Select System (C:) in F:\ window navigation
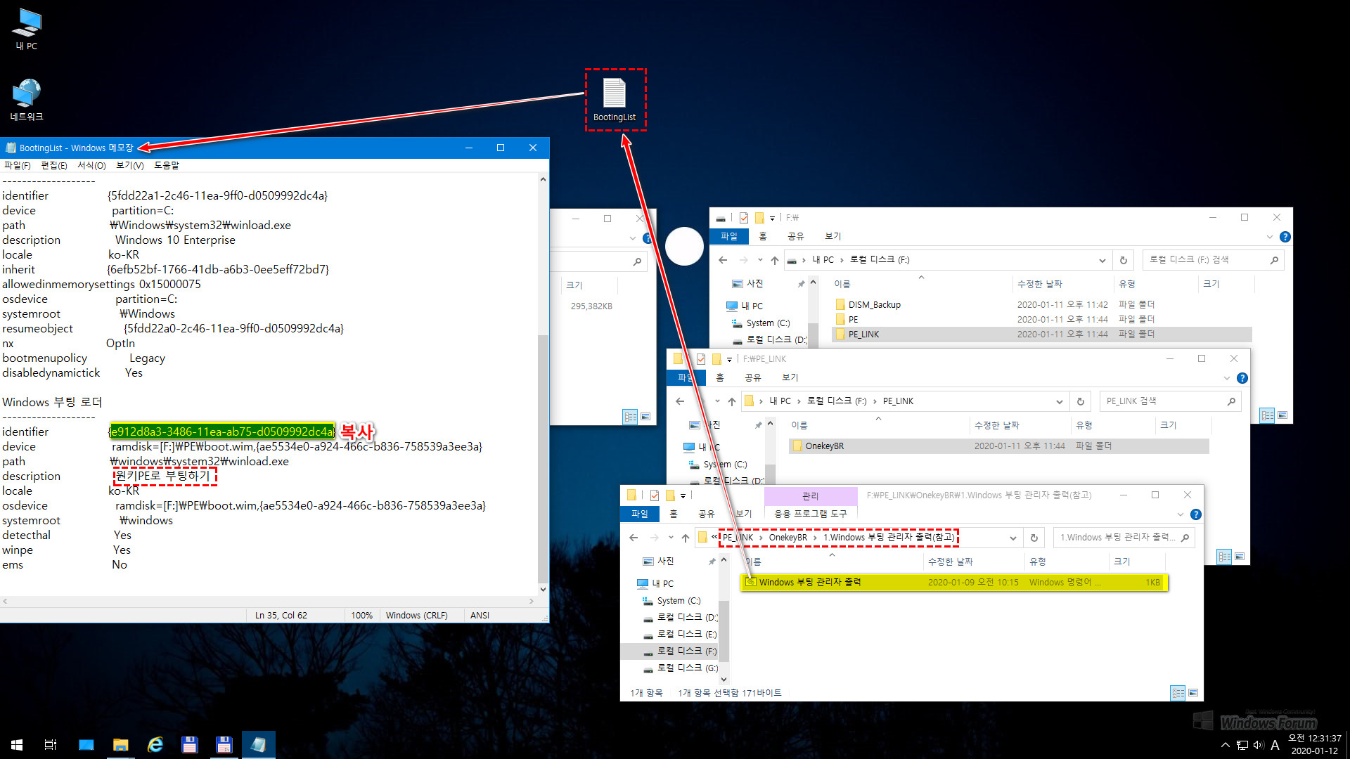This screenshot has height=759, width=1350. (x=768, y=323)
